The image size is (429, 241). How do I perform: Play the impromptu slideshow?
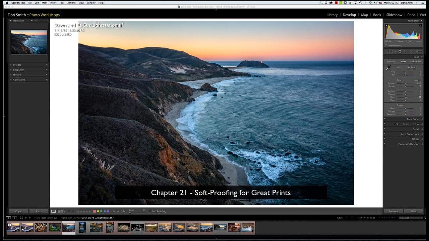(x=124, y=211)
